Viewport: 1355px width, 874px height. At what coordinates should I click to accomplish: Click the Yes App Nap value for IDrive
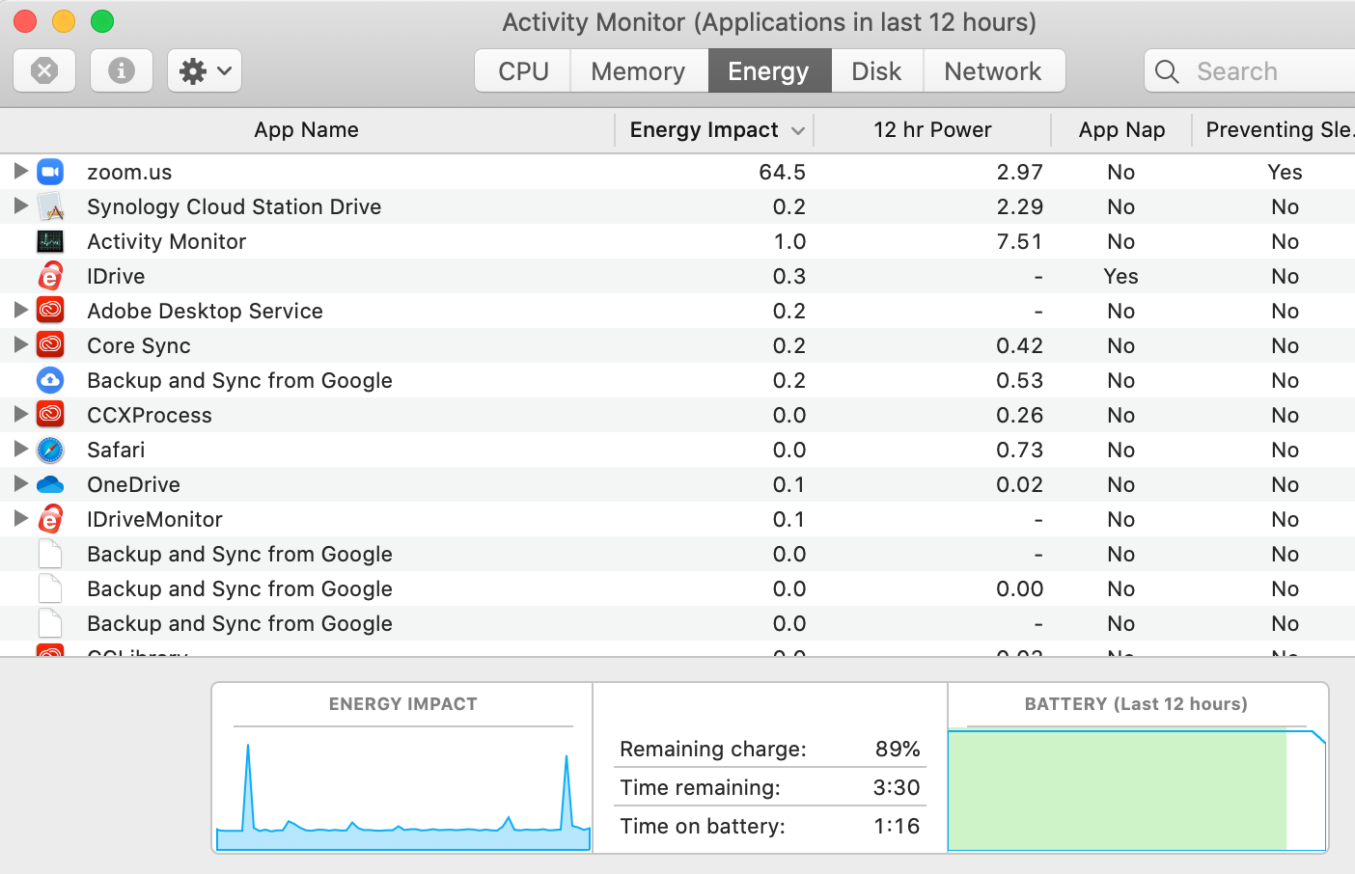[1121, 277]
